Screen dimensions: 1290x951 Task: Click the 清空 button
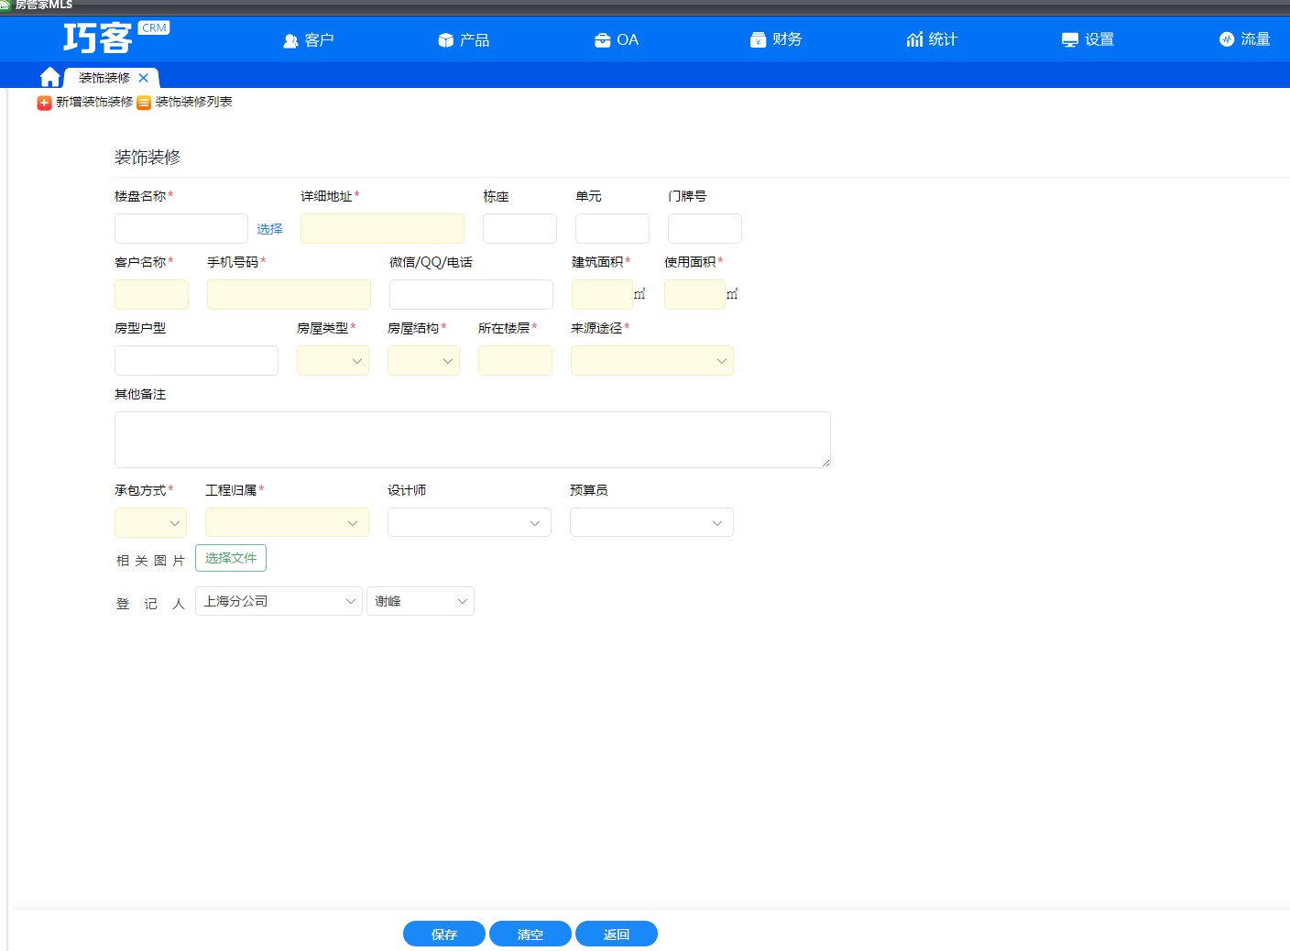click(x=530, y=934)
